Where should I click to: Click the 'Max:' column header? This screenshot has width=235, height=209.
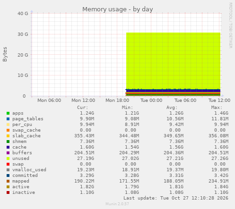tap(217, 108)
